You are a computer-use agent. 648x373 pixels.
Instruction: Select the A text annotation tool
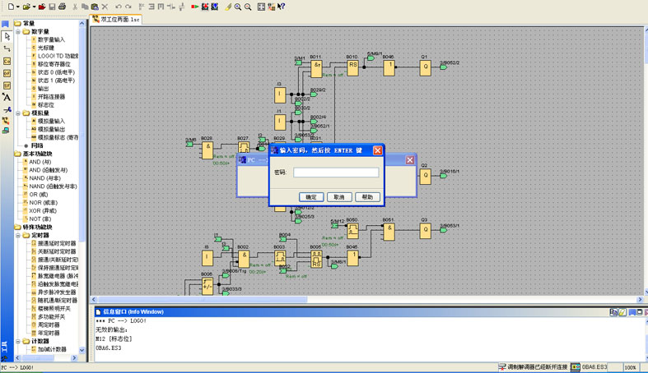click(7, 97)
